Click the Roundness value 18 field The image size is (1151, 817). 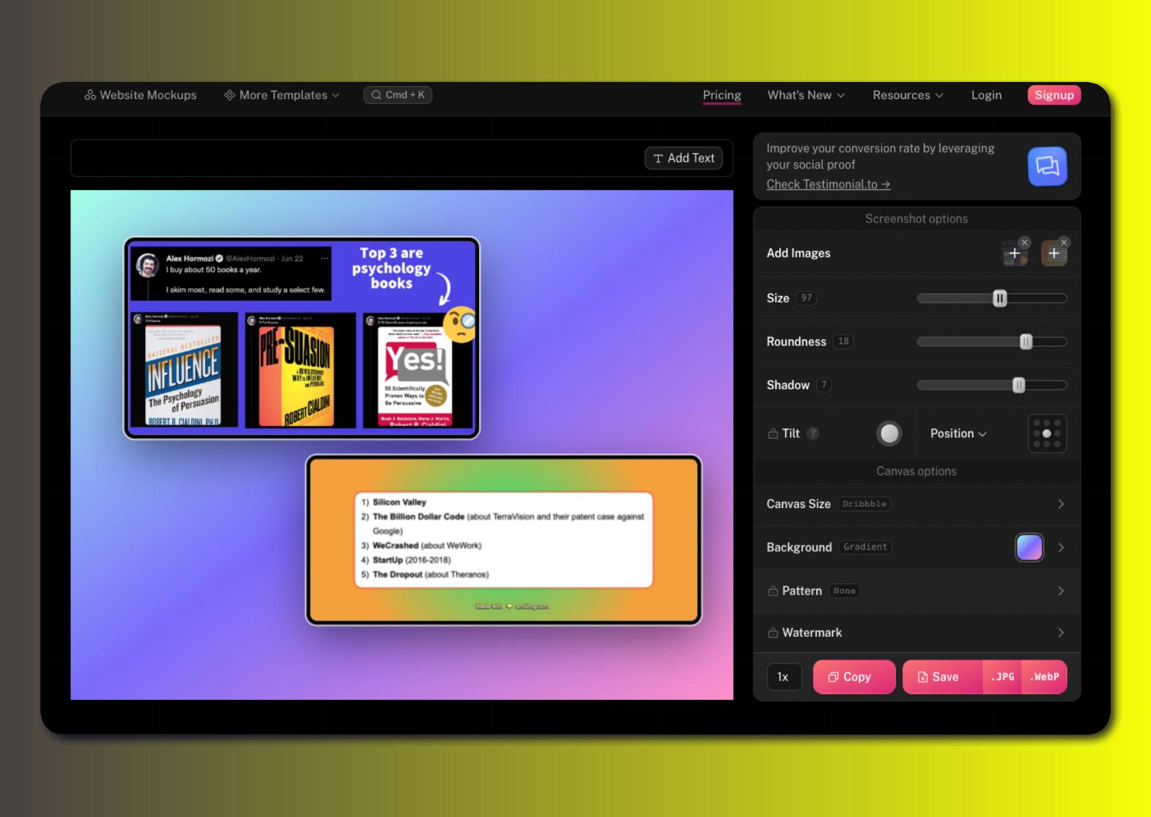pos(843,342)
